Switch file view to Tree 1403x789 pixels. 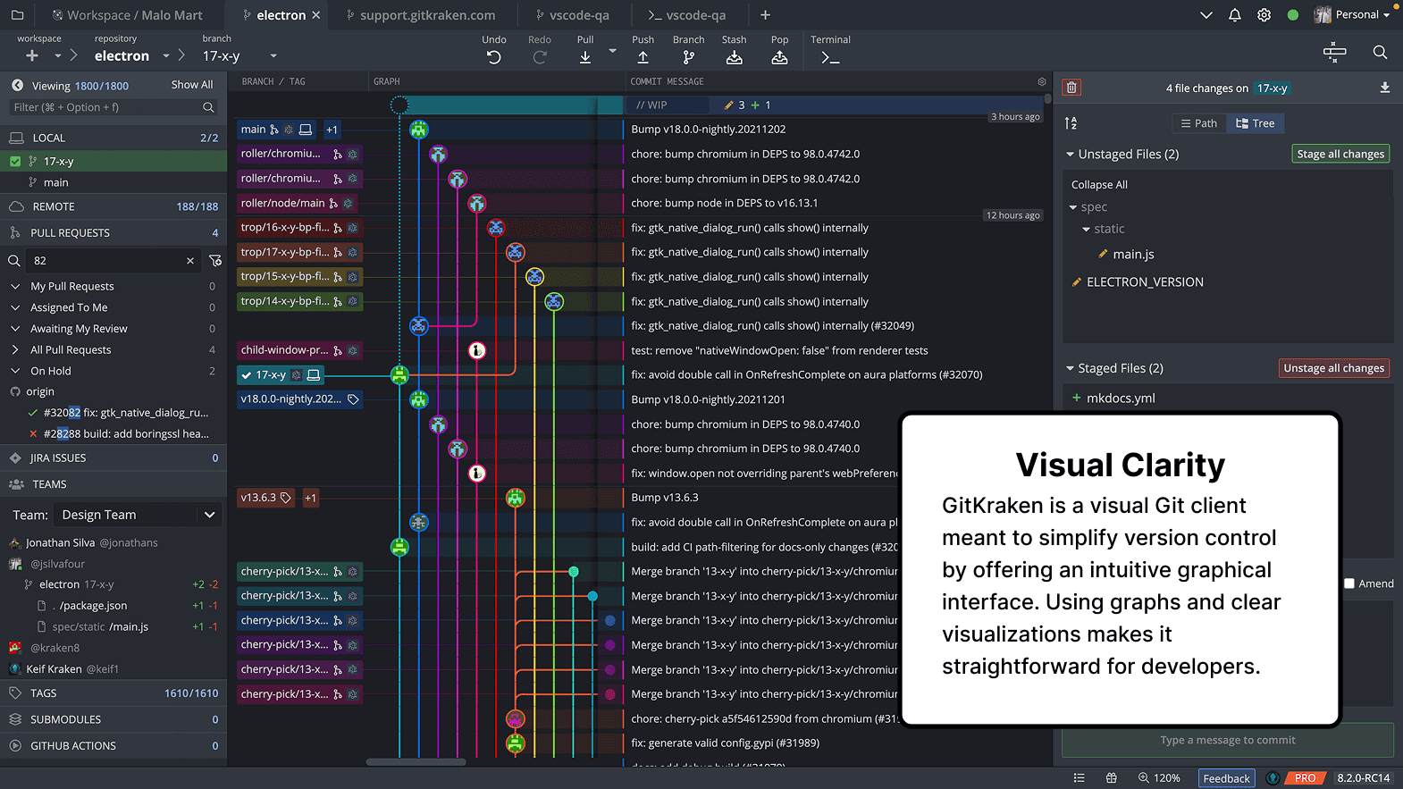pyautogui.click(x=1255, y=123)
